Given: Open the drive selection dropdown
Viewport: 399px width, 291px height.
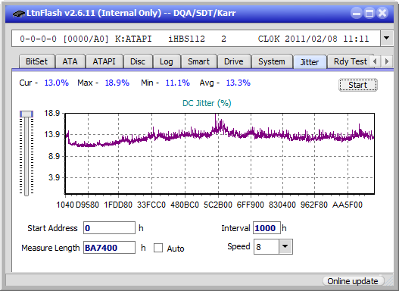Looking at the screenshot, I should pos(387,39).
